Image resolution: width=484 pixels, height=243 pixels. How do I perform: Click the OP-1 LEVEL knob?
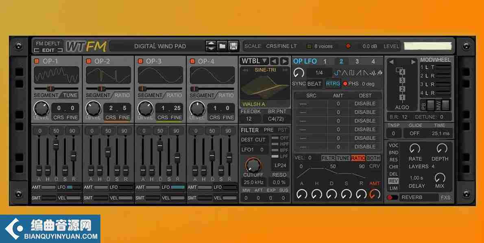tap(41, 109)
